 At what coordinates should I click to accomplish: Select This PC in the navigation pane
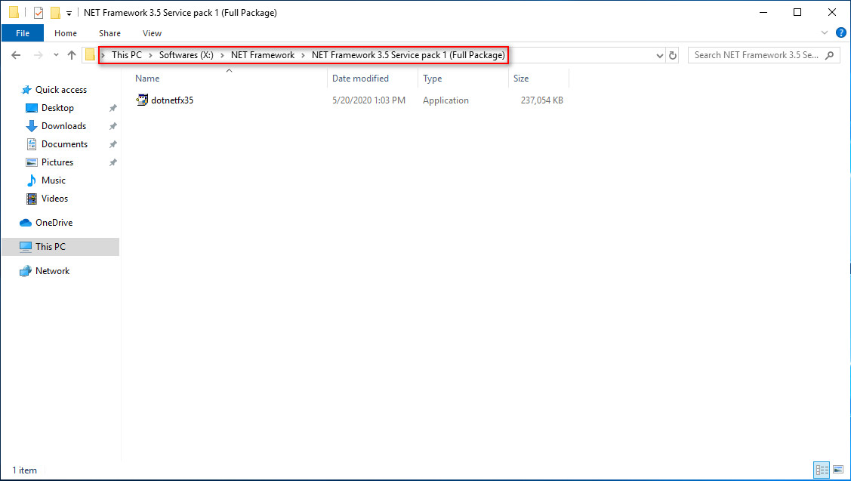(x=60, y=246)
